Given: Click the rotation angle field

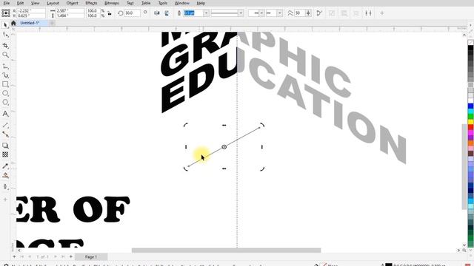Looking at the screenshot, I should [132, 13].
